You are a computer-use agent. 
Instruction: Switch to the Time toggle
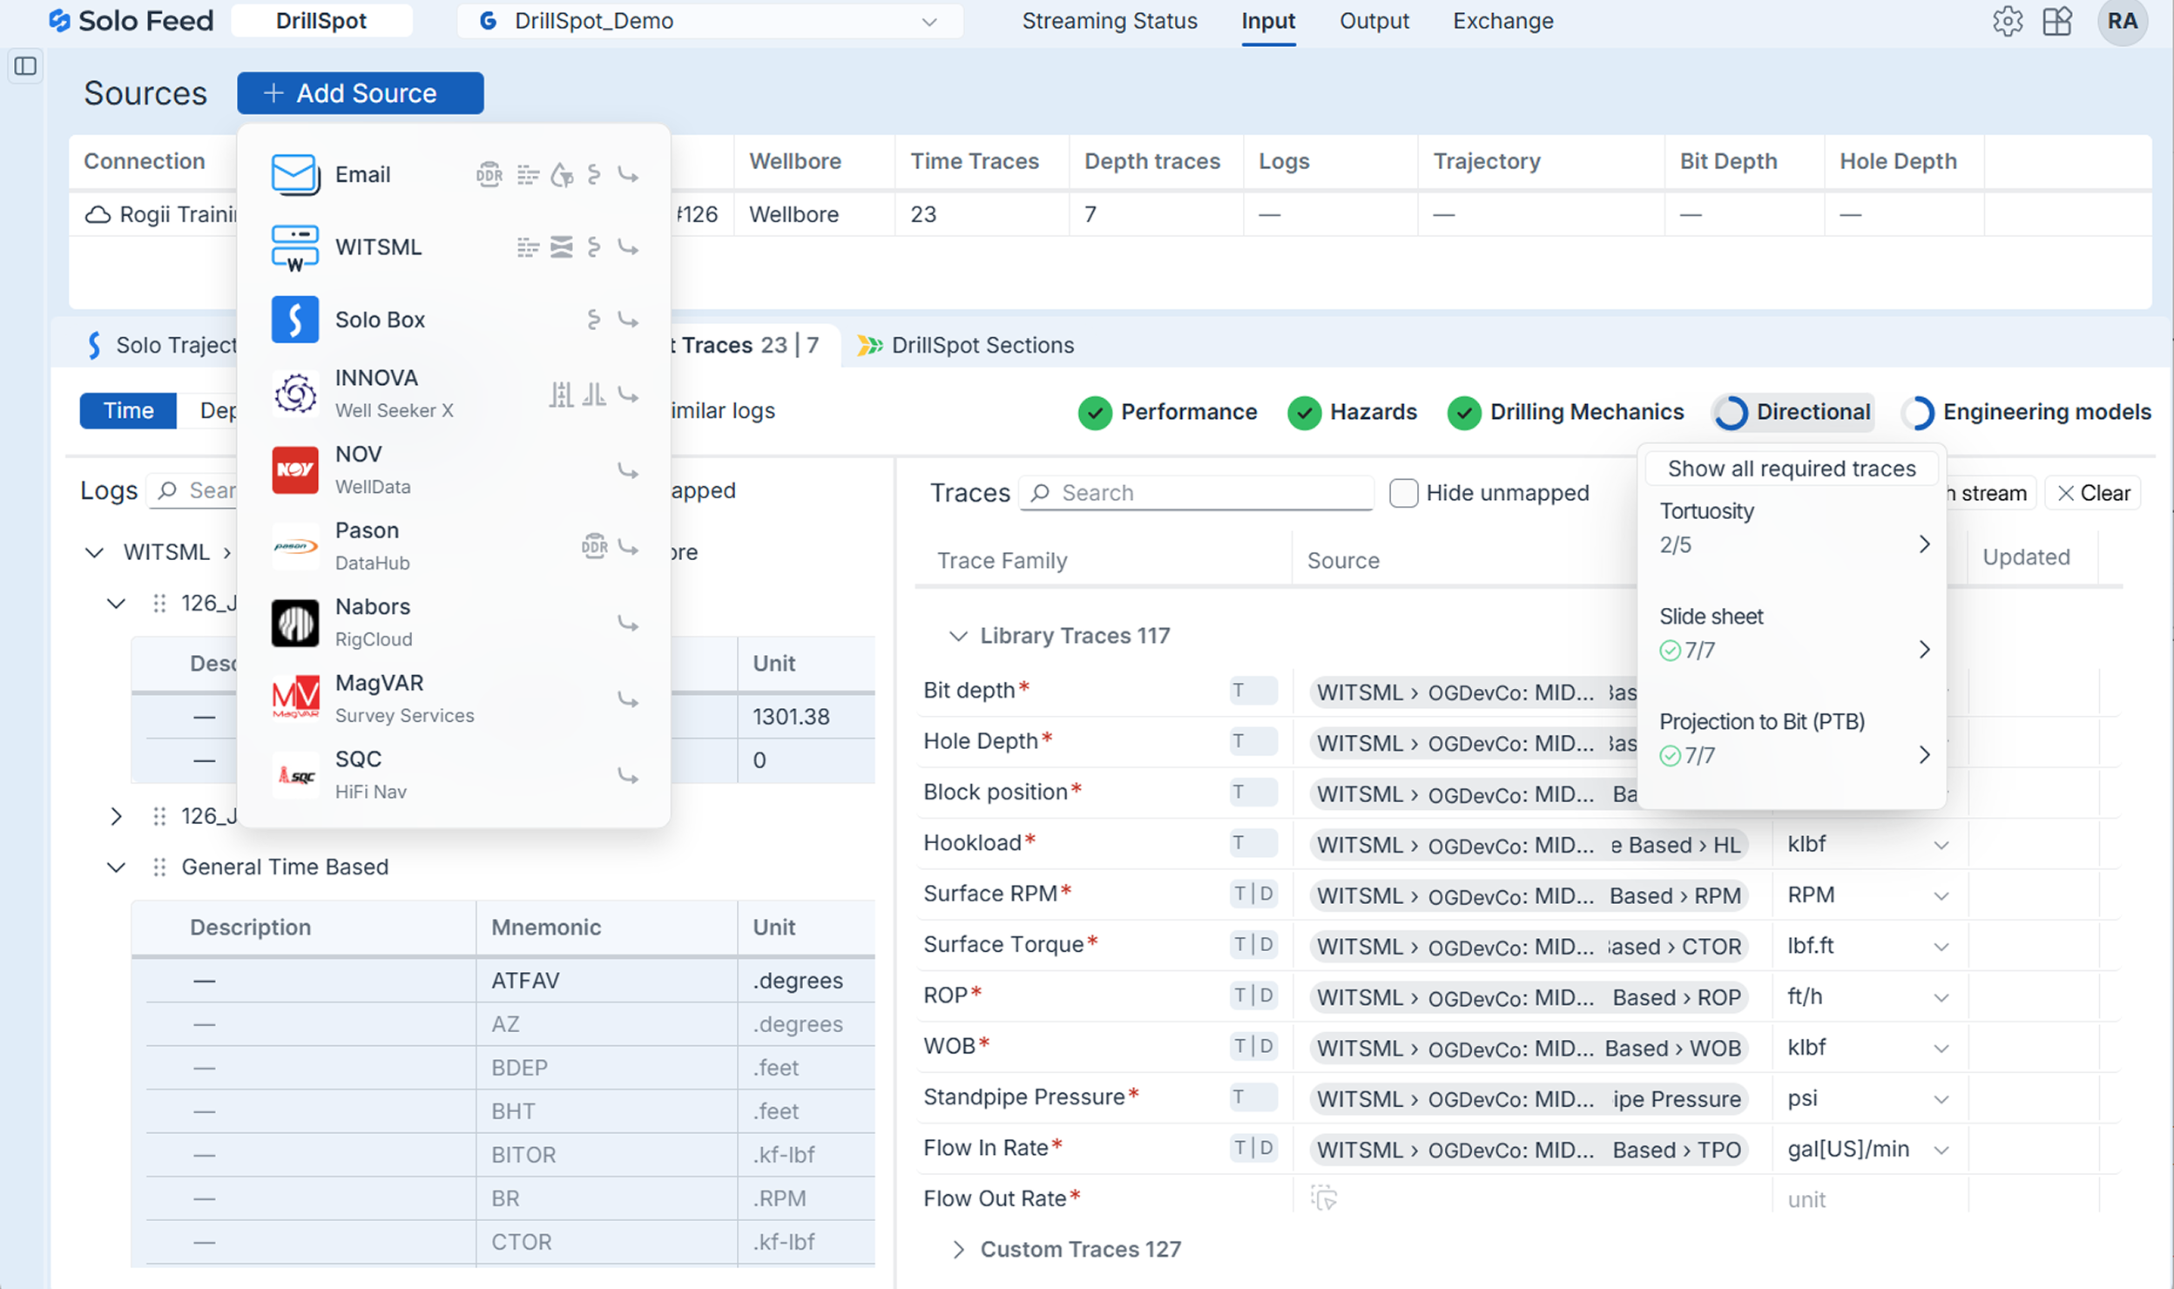coord(128,411)
